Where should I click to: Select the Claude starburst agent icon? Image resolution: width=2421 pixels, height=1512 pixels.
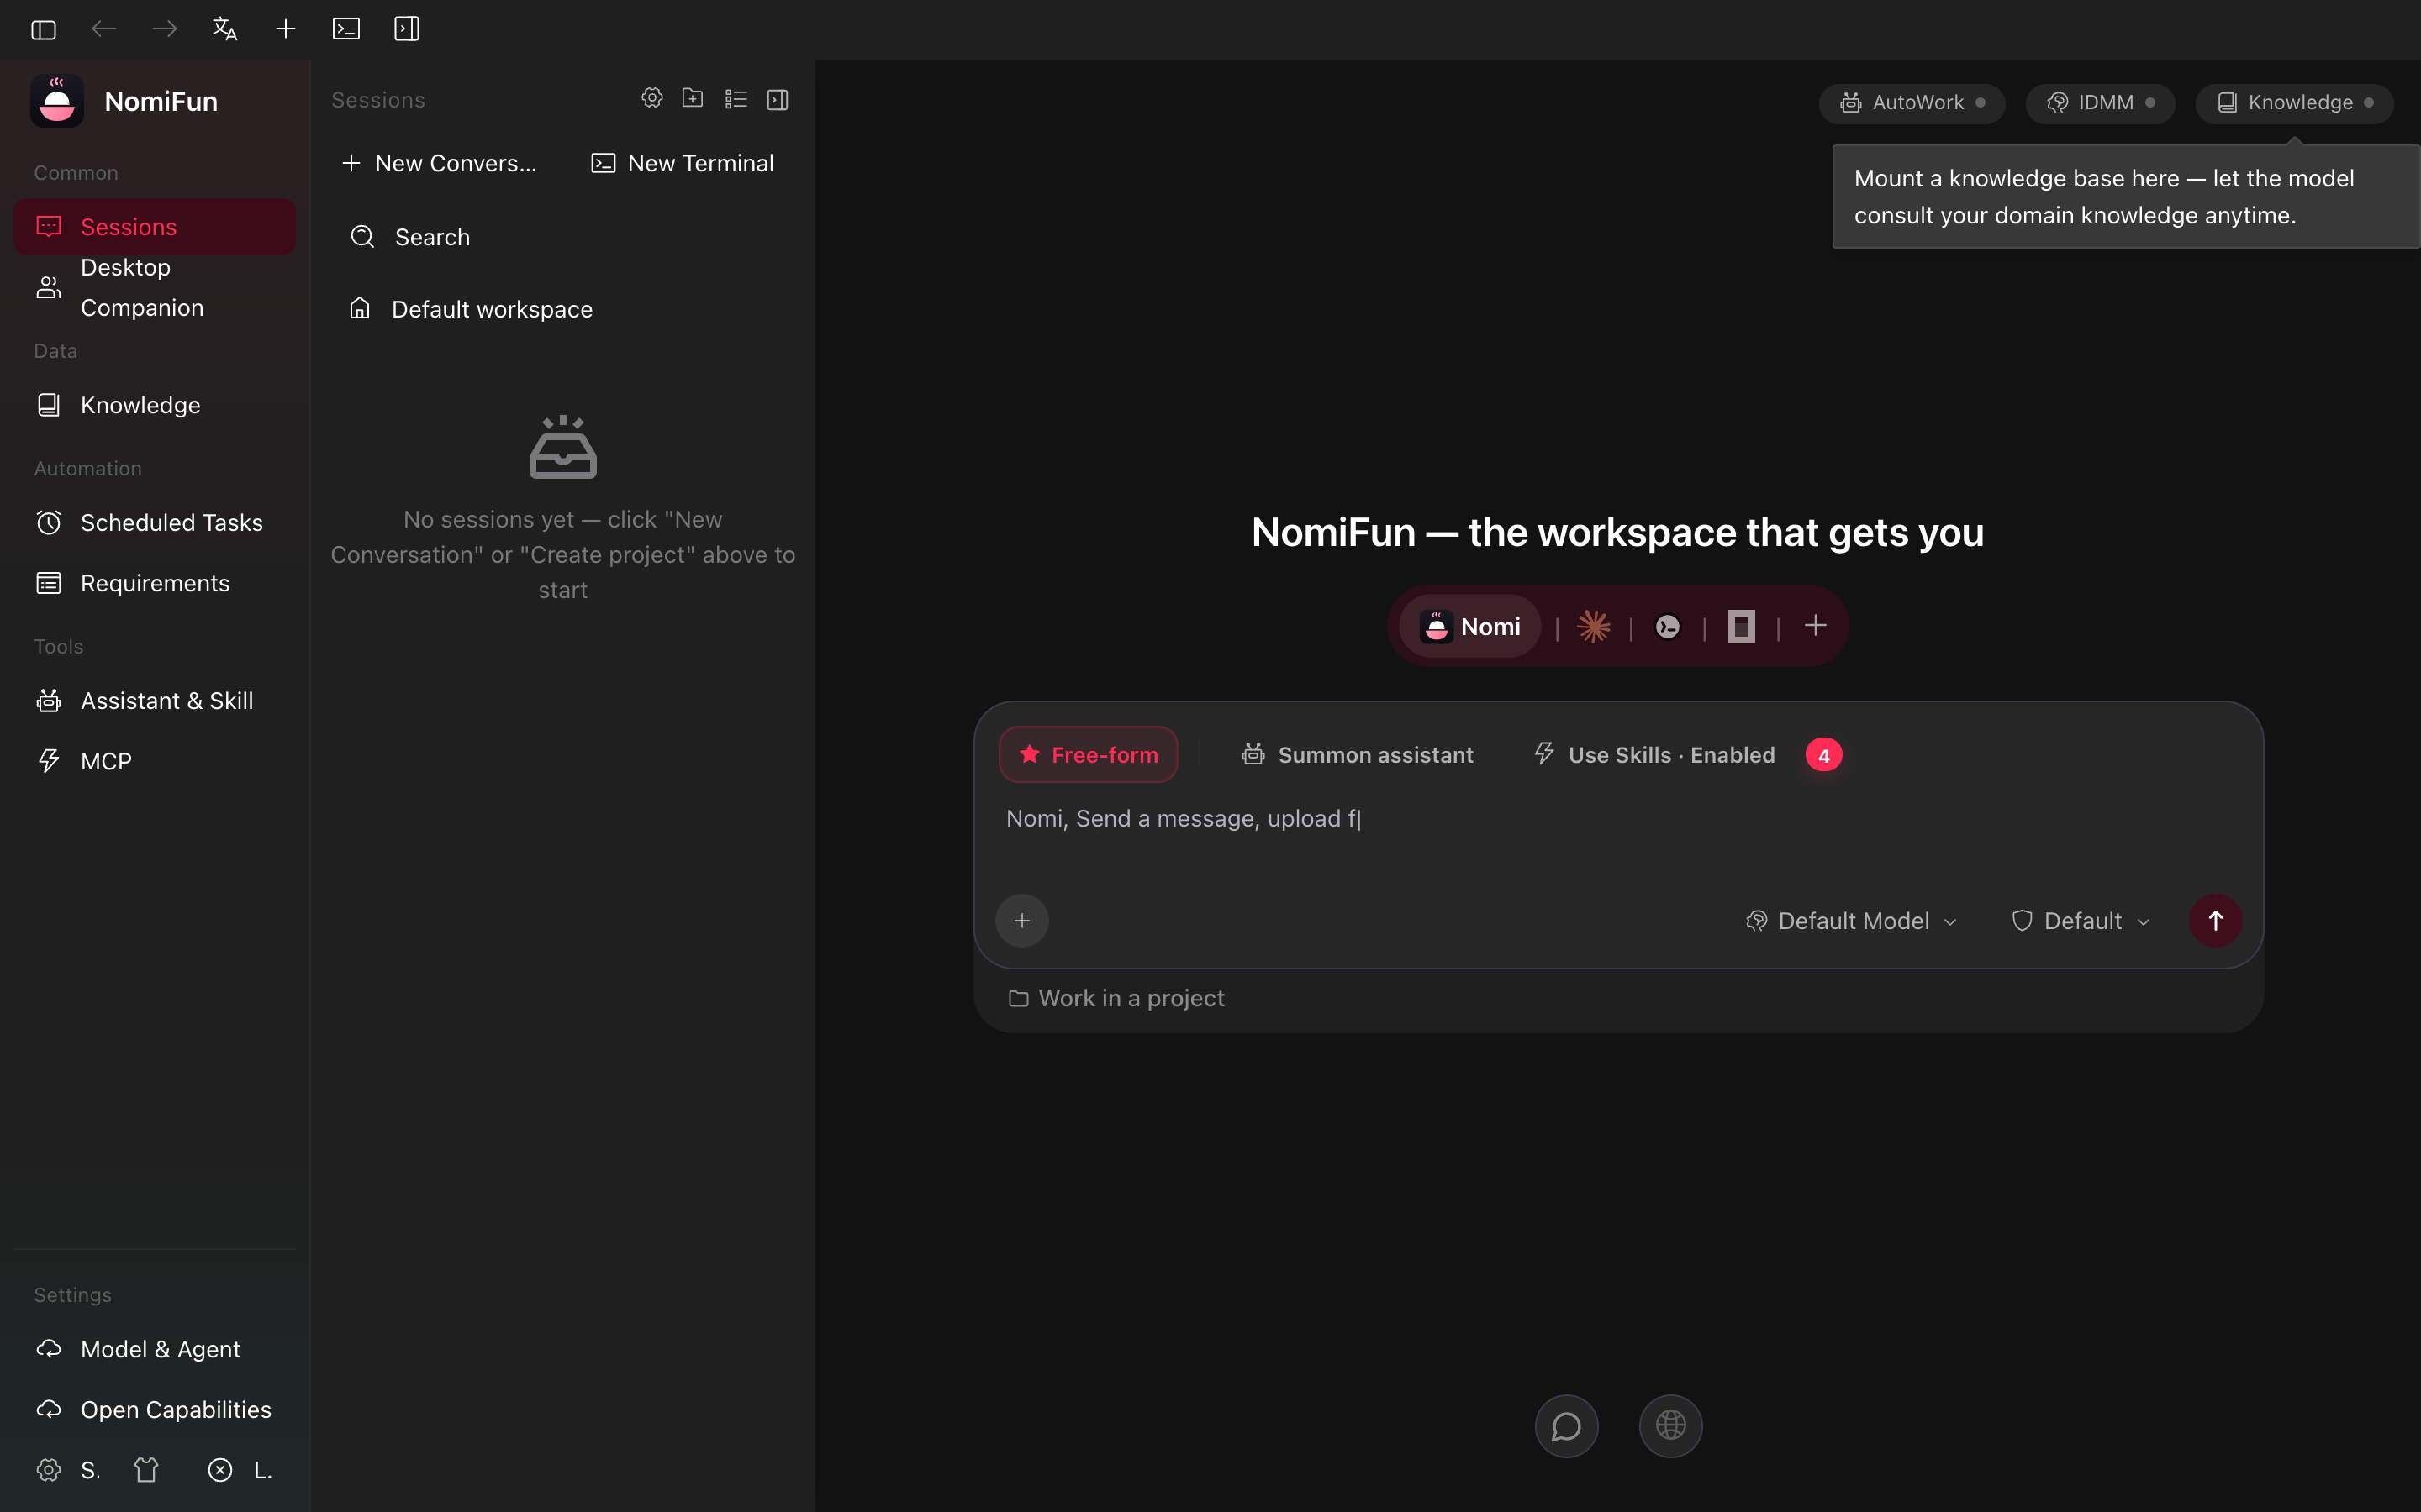click(1594, 627)
